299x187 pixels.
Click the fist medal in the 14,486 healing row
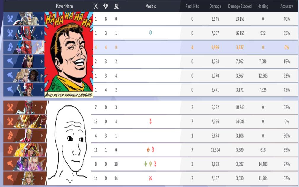151,164
